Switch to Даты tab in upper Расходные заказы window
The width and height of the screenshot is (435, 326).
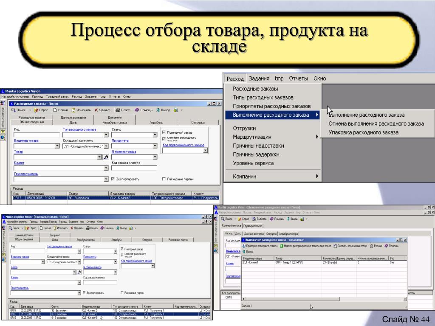click(73, 122)
